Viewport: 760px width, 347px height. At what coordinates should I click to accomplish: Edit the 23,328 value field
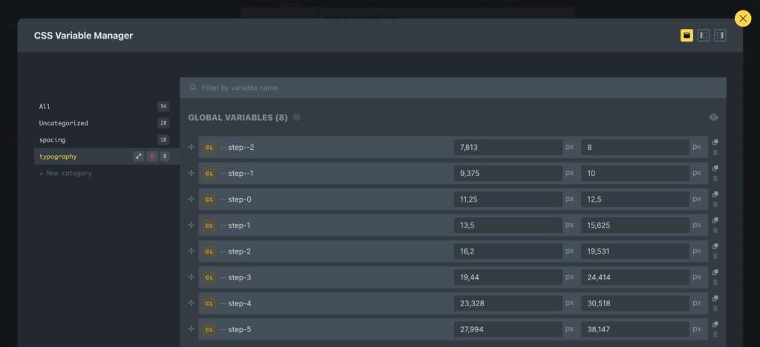click(508, 303)
